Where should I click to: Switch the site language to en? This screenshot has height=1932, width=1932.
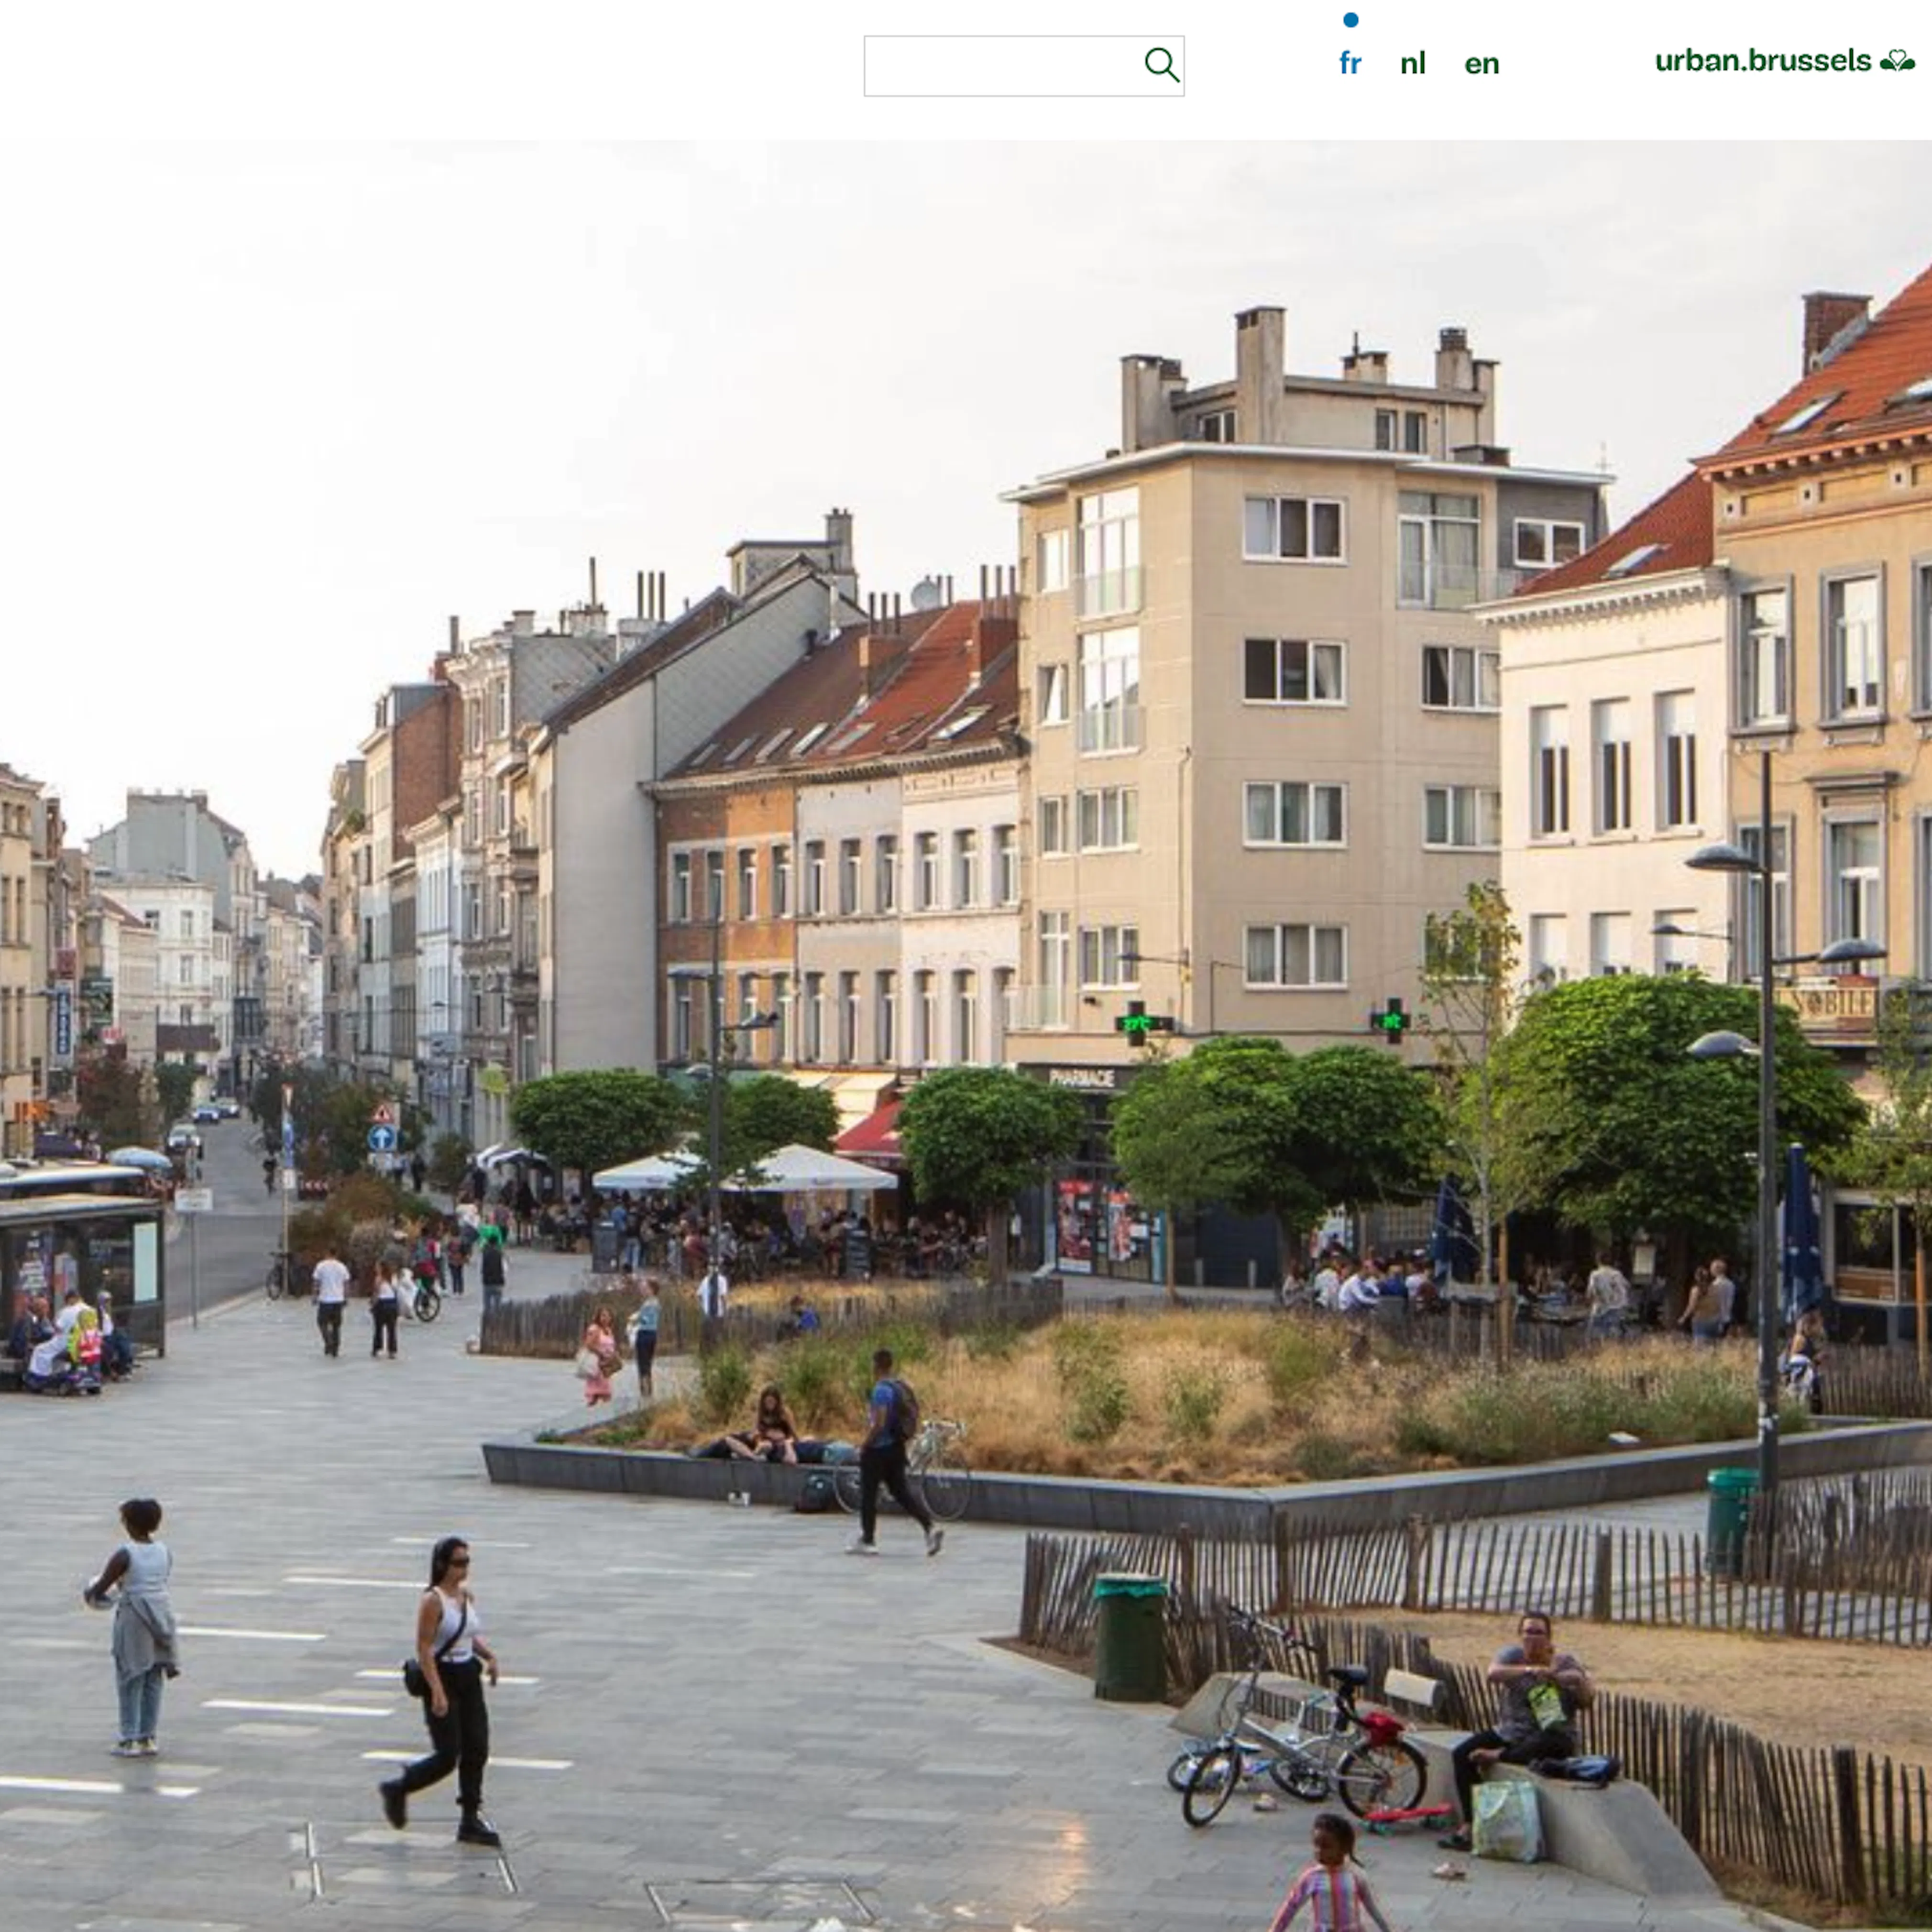[1481, 64]
